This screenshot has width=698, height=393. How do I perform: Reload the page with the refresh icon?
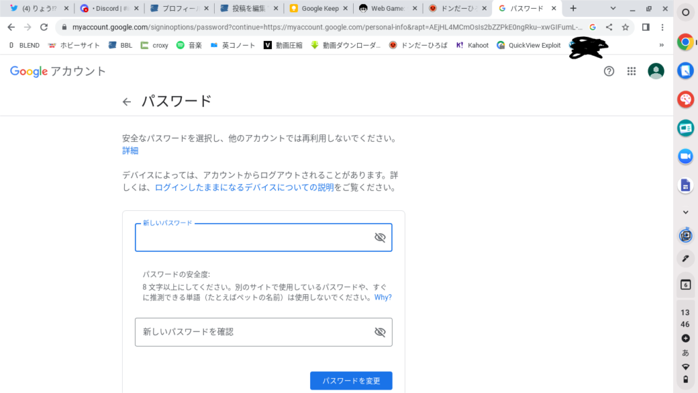pos(44,27)
